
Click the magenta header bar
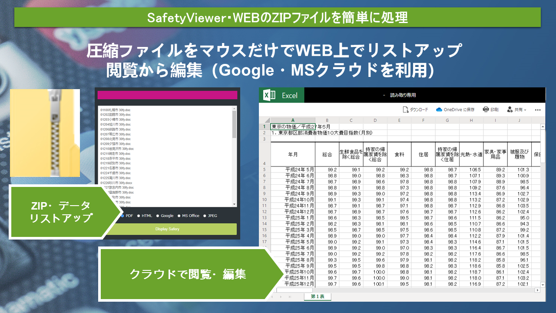[167, 95]
